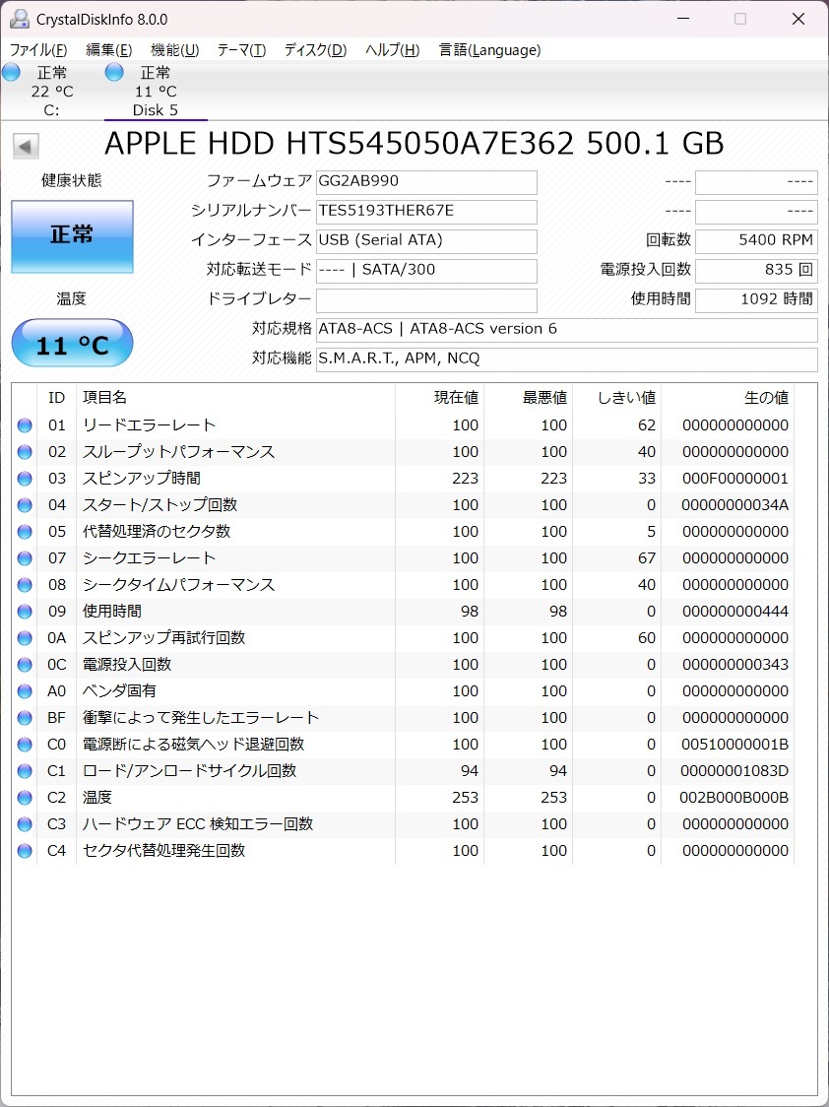
Task: Click status orb for 07 シークエラーレート
Action: click(25, 558)
